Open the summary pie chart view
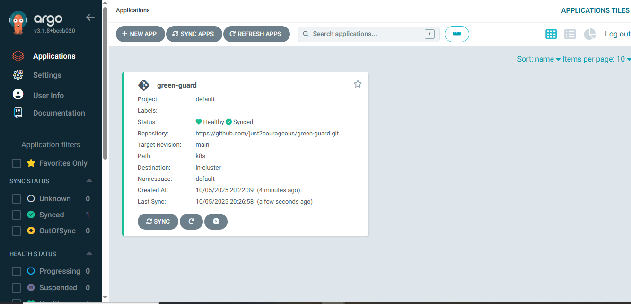 click(x=589, y=34)
